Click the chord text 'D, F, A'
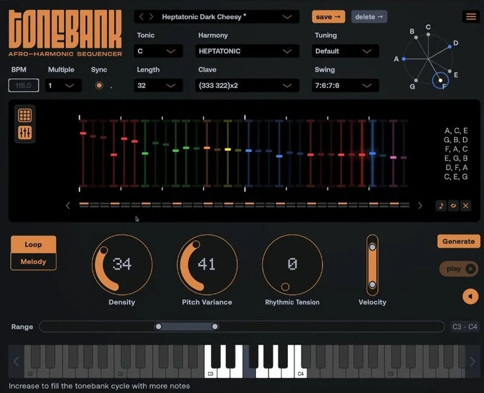 (x=456, y=168)
